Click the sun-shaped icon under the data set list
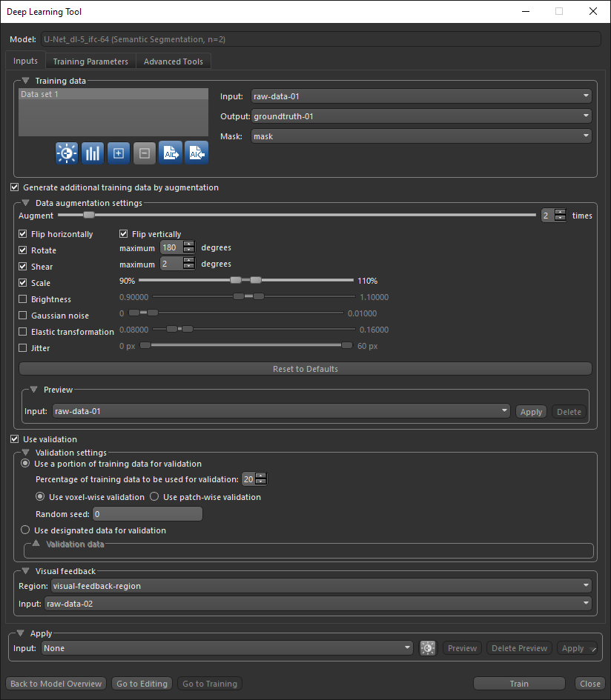The image size is (611, 700). point(67,153)
